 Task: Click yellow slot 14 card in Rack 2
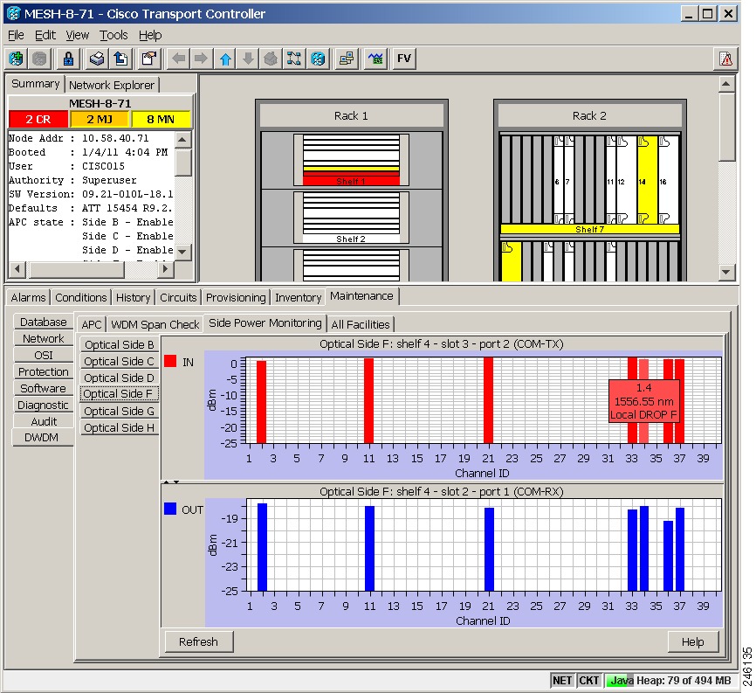[648, 179]
